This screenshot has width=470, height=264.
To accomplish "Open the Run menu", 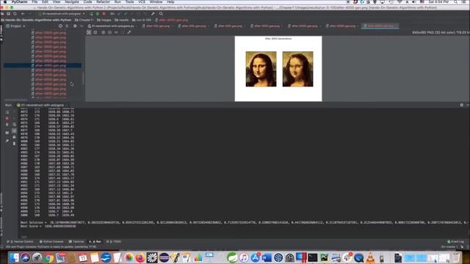I will [117, 1].
